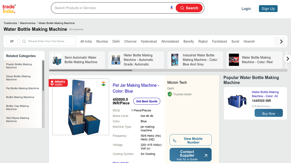Click Contact Supplier Ask for a Quote
Screen dimensions: 291x163
click(190, 155)
